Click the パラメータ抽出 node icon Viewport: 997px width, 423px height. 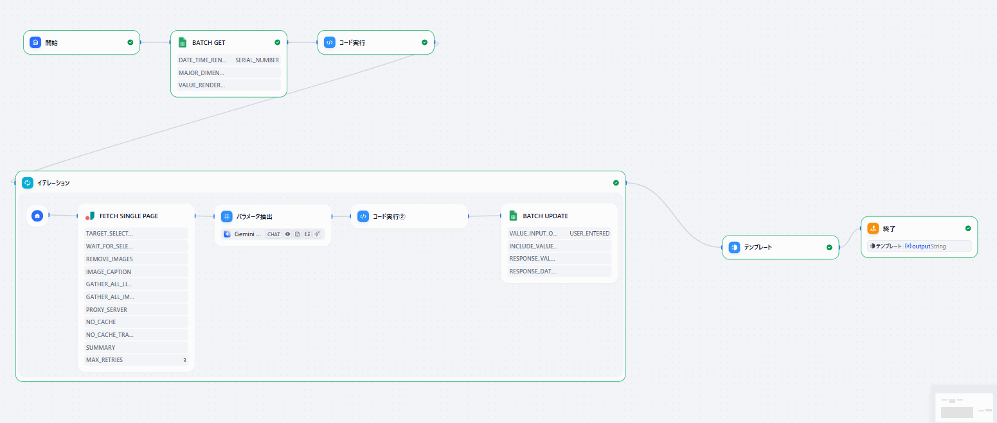pyautogui.click(x=226, y=216)
